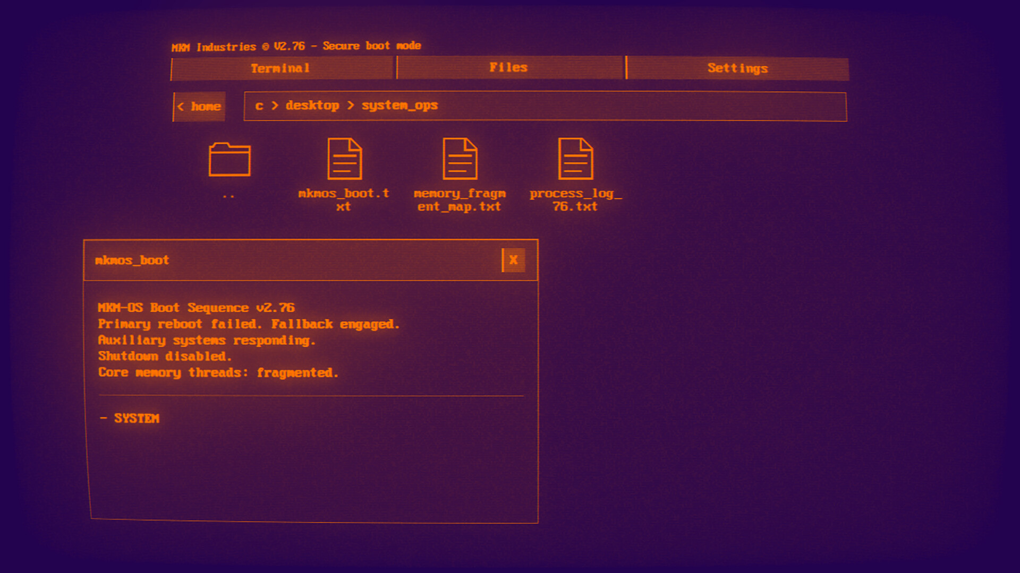Click the 'home' back navigation button
The image size is (1020, 573).
199,106
